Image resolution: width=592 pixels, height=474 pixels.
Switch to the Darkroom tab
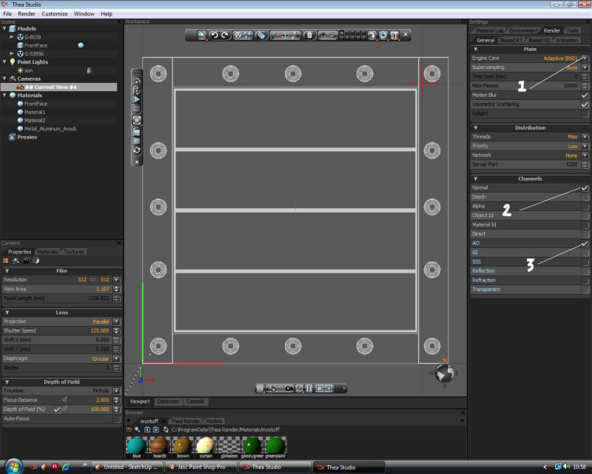[167, 401]
